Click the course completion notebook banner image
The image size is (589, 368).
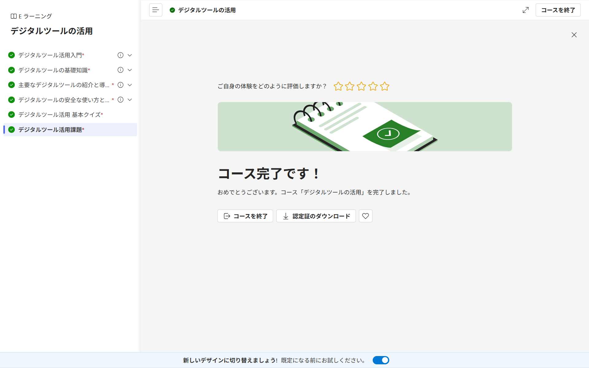(x=365, y=127)
